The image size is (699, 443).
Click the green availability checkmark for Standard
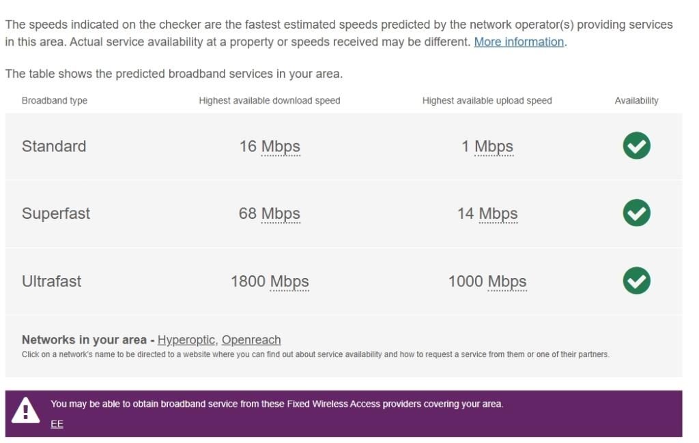(636, 146)
